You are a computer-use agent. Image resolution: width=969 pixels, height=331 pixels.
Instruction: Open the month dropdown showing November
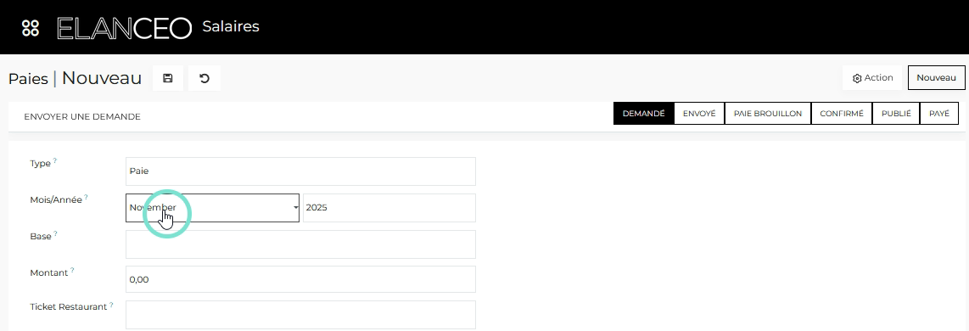[x=213, y=208]
